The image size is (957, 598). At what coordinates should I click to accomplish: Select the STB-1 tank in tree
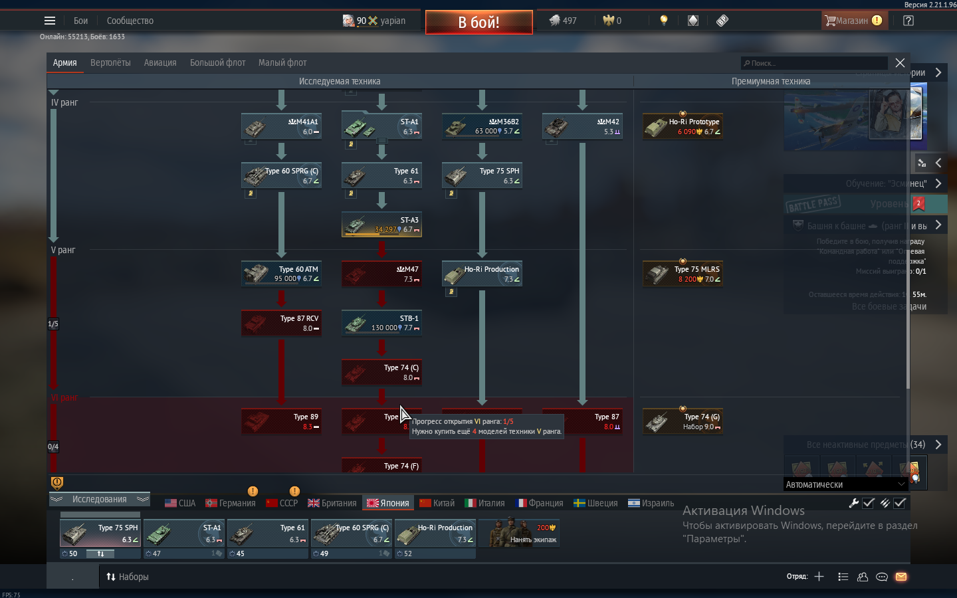[381, 323]
